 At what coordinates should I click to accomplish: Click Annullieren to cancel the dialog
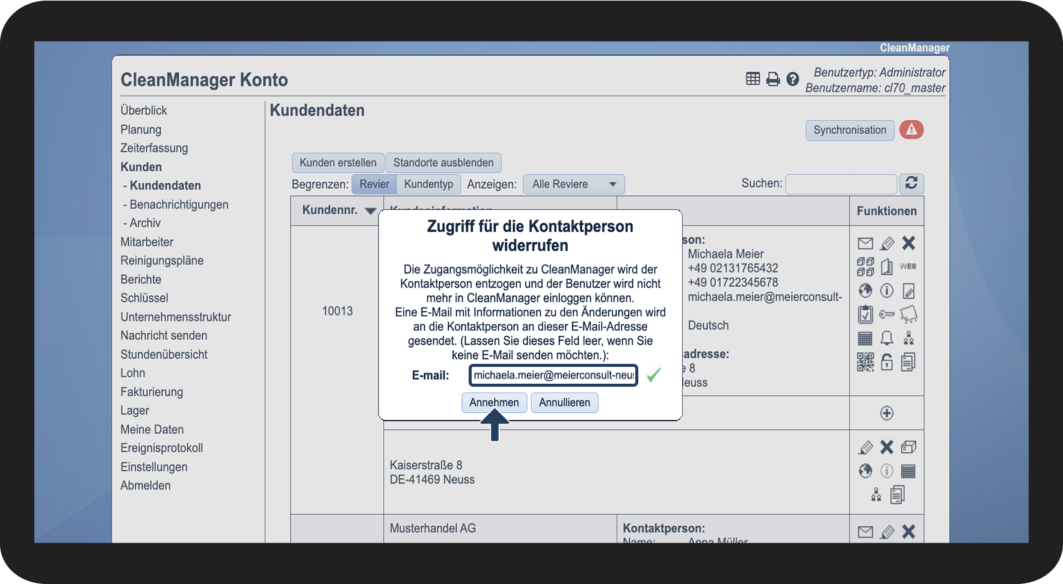pos(564,402)
